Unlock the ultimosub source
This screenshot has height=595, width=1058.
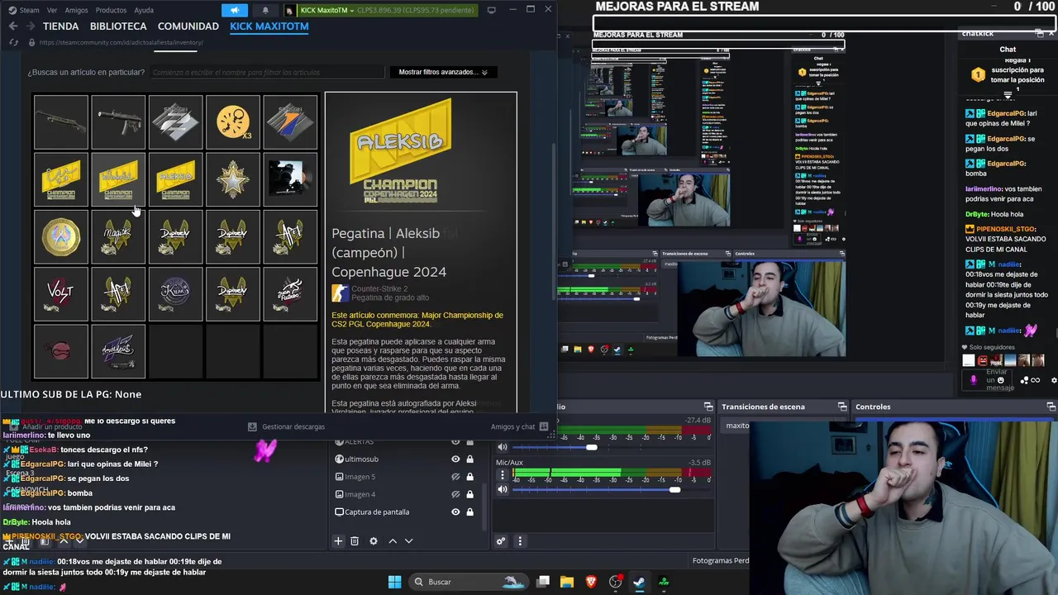pos(469,459)
